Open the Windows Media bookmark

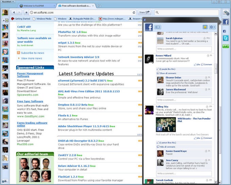click(x=42, y=19)
